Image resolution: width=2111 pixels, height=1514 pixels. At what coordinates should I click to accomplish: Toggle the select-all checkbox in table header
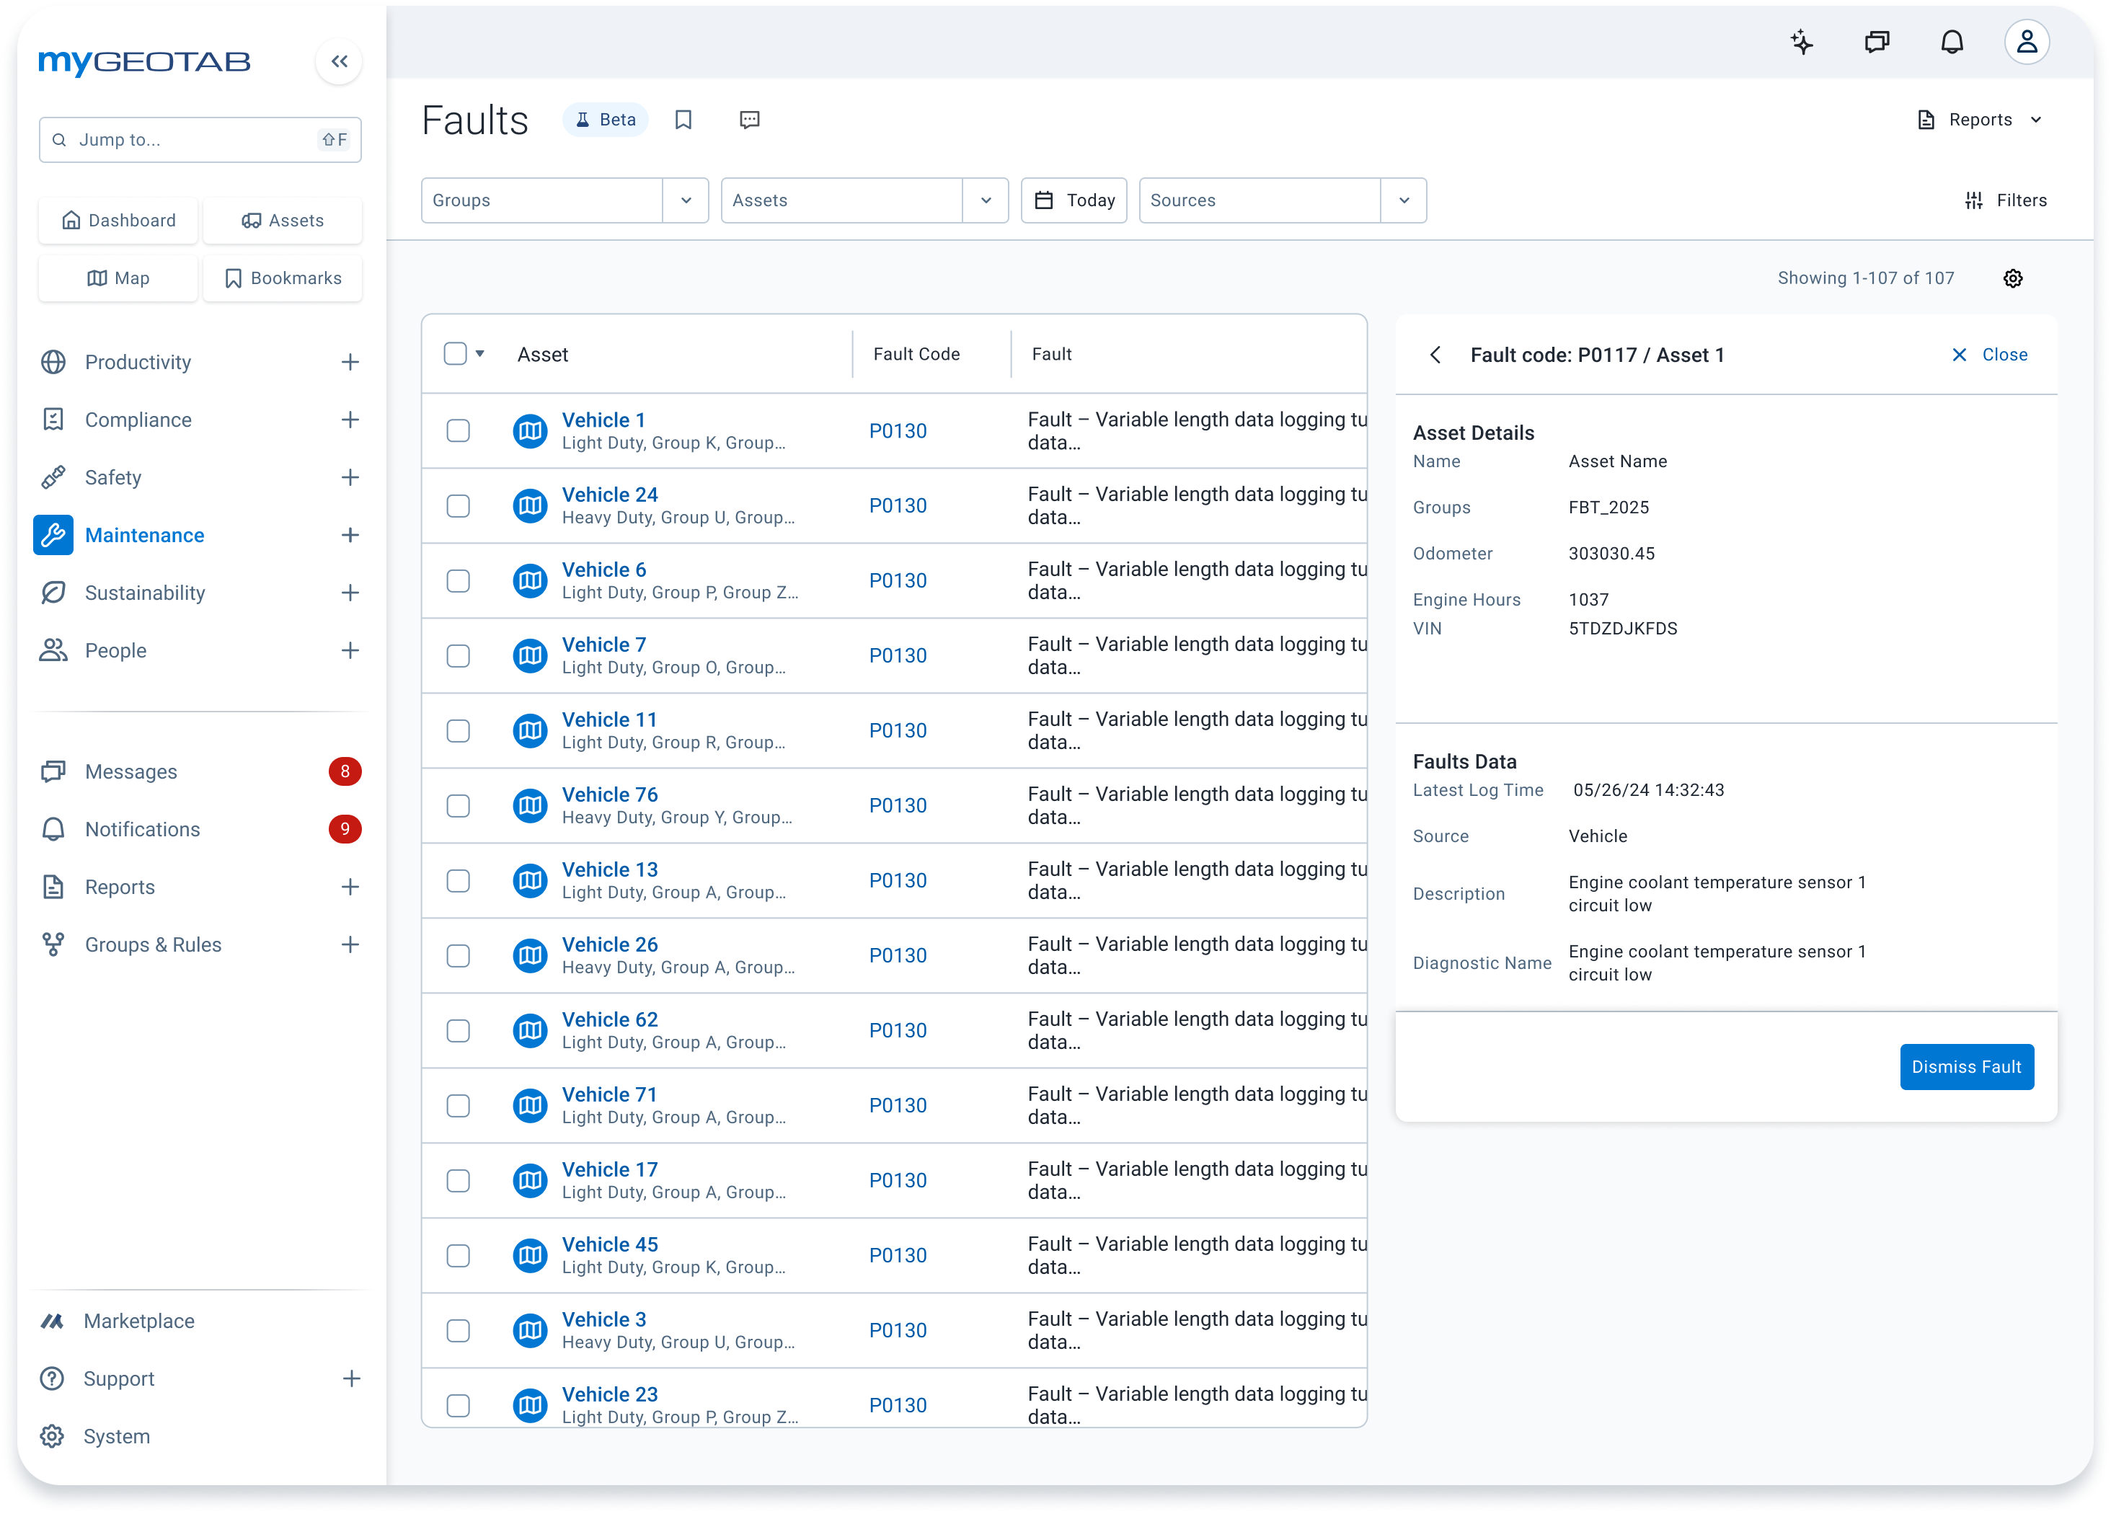coord(455,353)
